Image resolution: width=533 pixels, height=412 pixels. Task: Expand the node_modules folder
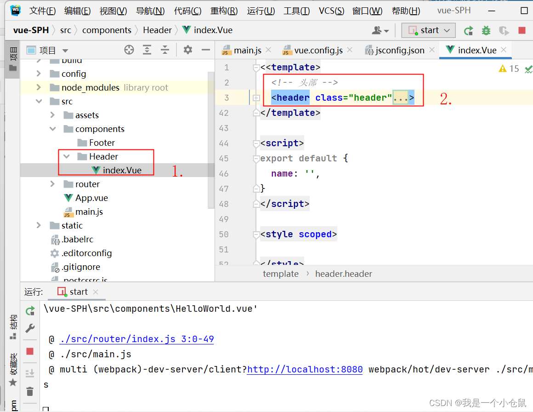coord(39,87)
